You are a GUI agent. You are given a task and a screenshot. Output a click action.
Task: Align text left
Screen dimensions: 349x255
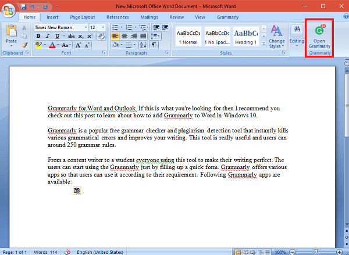click(115, 36)
